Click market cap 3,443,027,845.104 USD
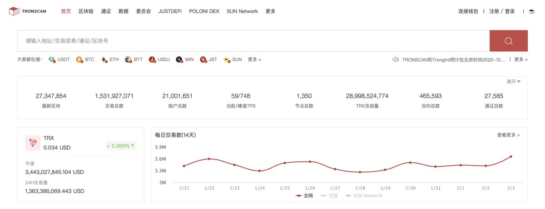This screenshot has width=545, height=209. pyautogui.click(x=54, y=172)
